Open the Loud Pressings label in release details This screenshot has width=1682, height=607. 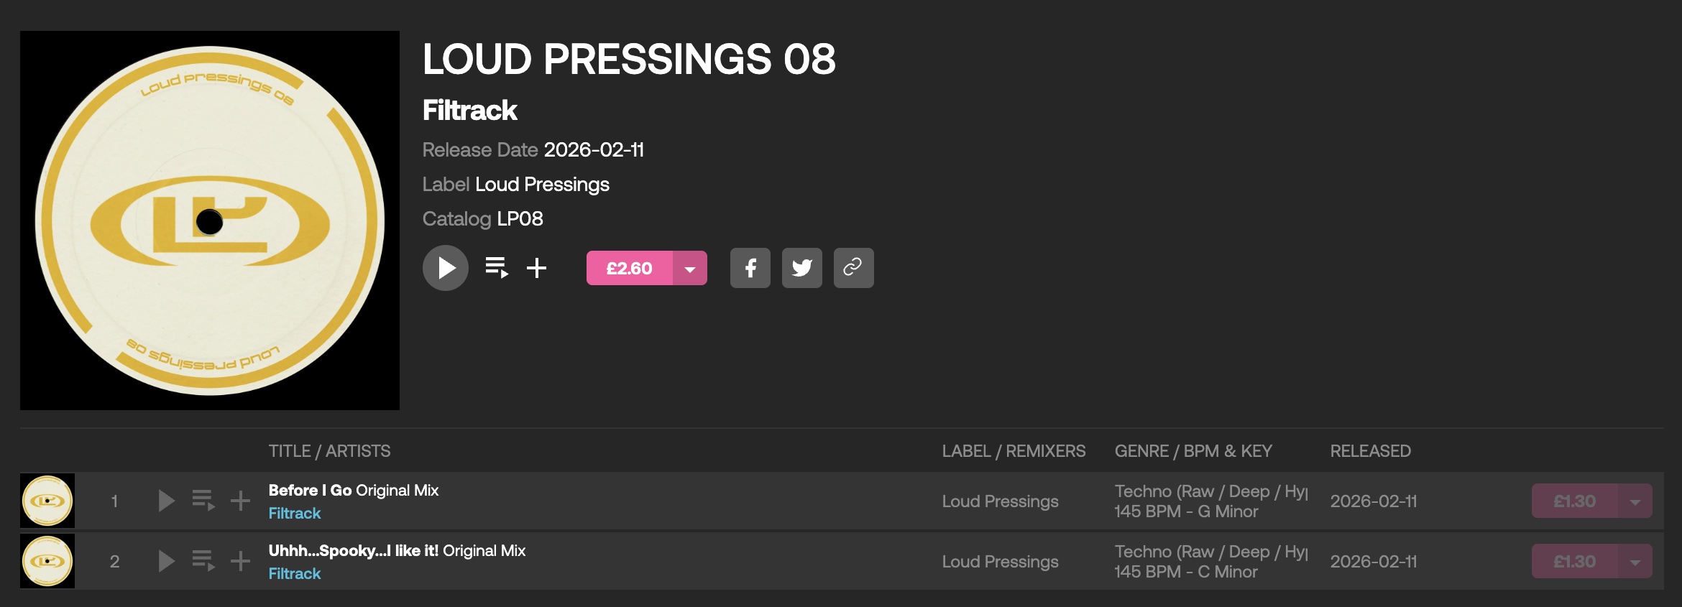(542, 185)
